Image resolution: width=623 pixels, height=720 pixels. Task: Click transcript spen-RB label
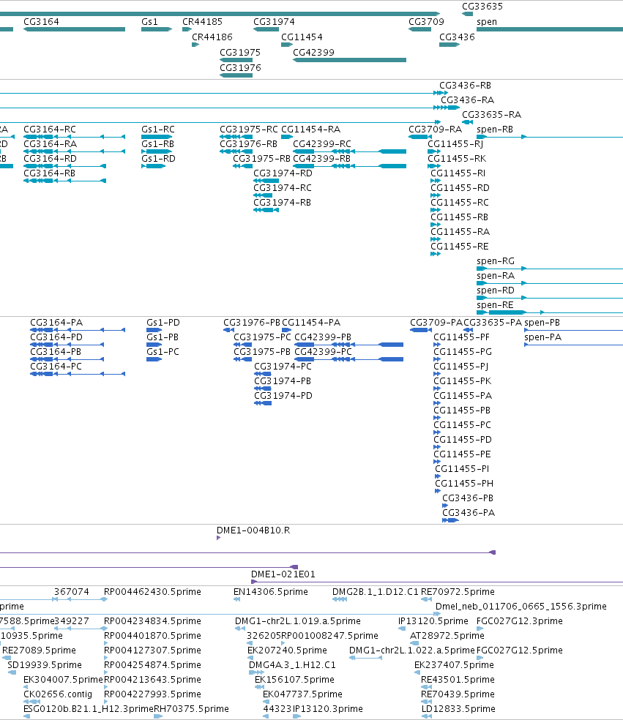tap(495, 130)
